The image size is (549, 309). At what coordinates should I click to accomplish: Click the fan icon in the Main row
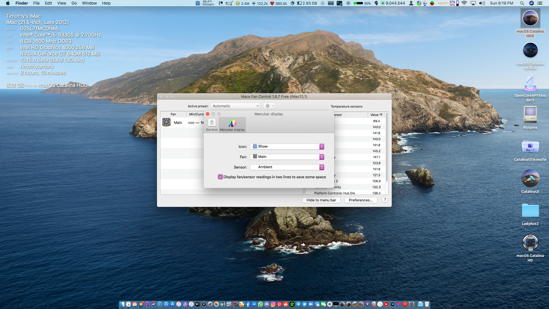(166, 122)
